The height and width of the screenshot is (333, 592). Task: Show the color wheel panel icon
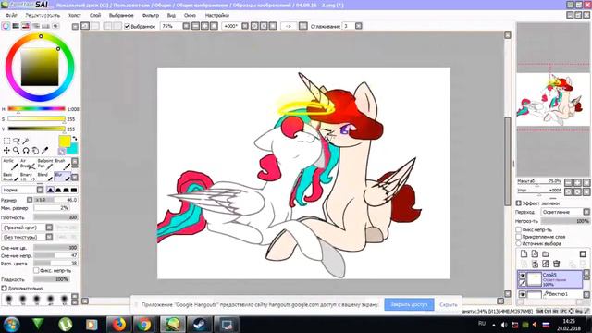(6, 26)
